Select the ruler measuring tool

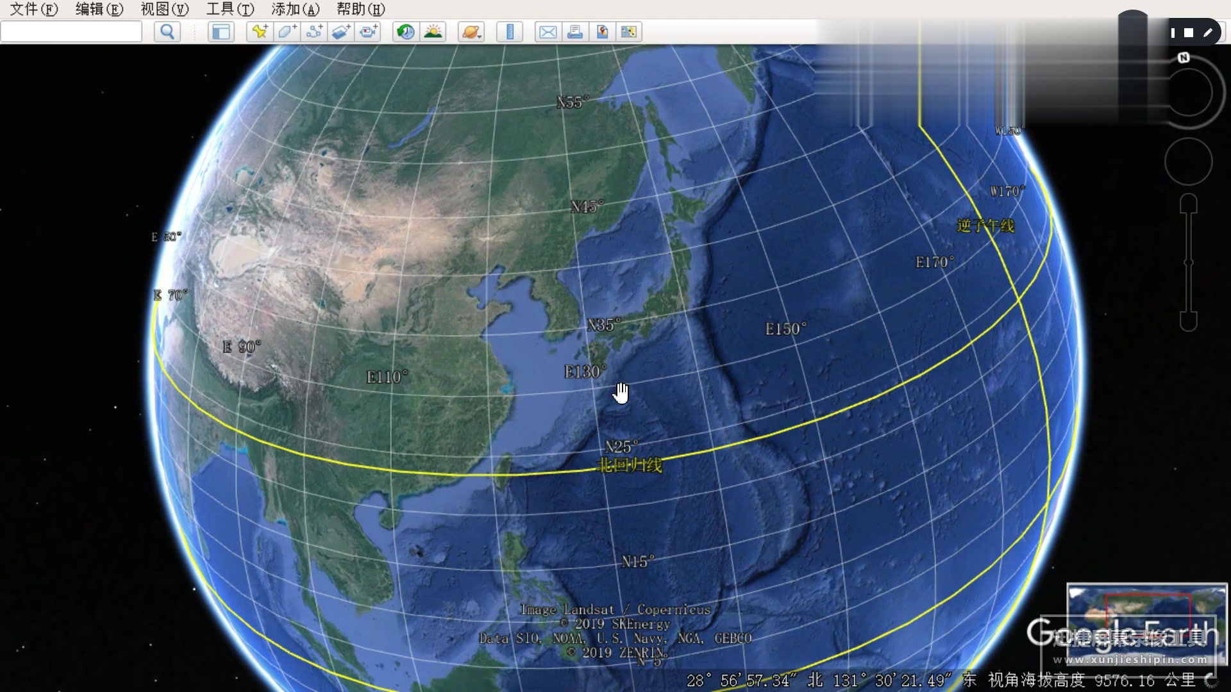[510, 31]
